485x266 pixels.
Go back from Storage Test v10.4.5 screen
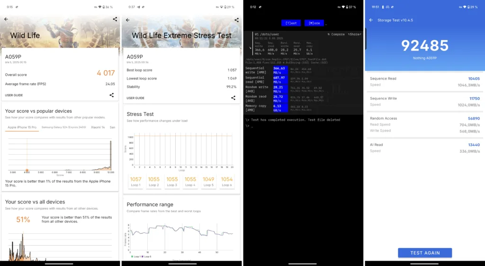[x=371, y=20]
